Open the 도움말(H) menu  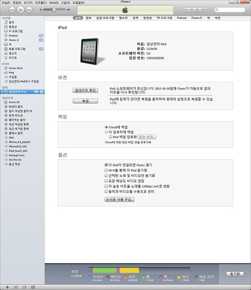coord(78,2)
